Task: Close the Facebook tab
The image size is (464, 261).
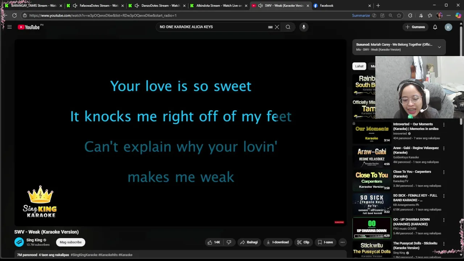Action: click(x=369, y=5)
